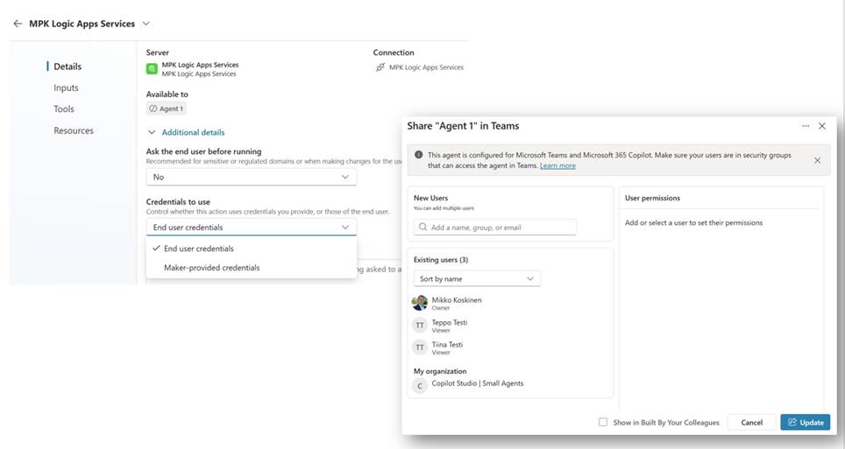Open the Tools tab in sidebar

64,109
